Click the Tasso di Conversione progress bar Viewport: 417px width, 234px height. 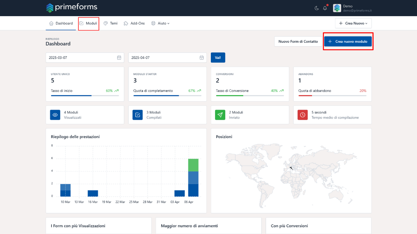250,96
